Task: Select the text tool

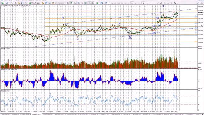Action: coord(168,3)
